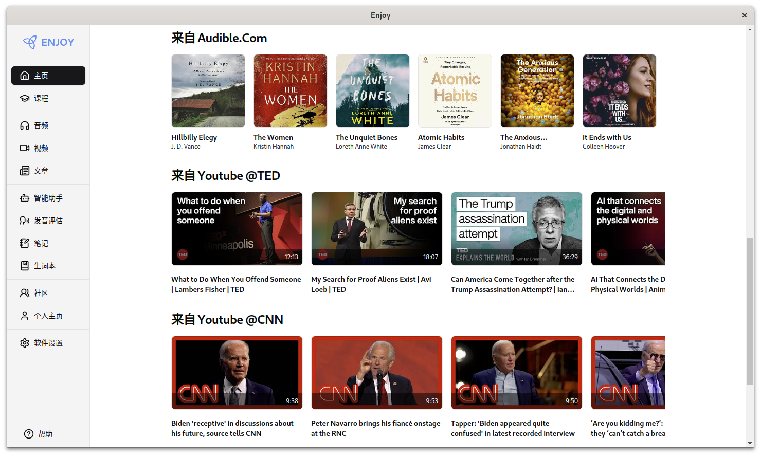Click the 来自 Youtube @TED section heading
Screen dimensions: 761x456
[x=226, y=176]
